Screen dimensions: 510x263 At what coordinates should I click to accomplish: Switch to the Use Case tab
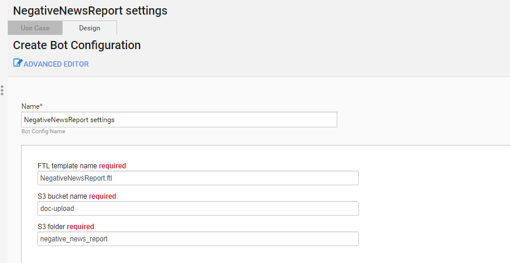(35, 28)
